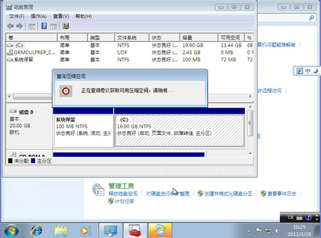Click the left arrow of horizontal scrollbar
The width and height of the screenshot is (321, 238).
coord(9,97)
